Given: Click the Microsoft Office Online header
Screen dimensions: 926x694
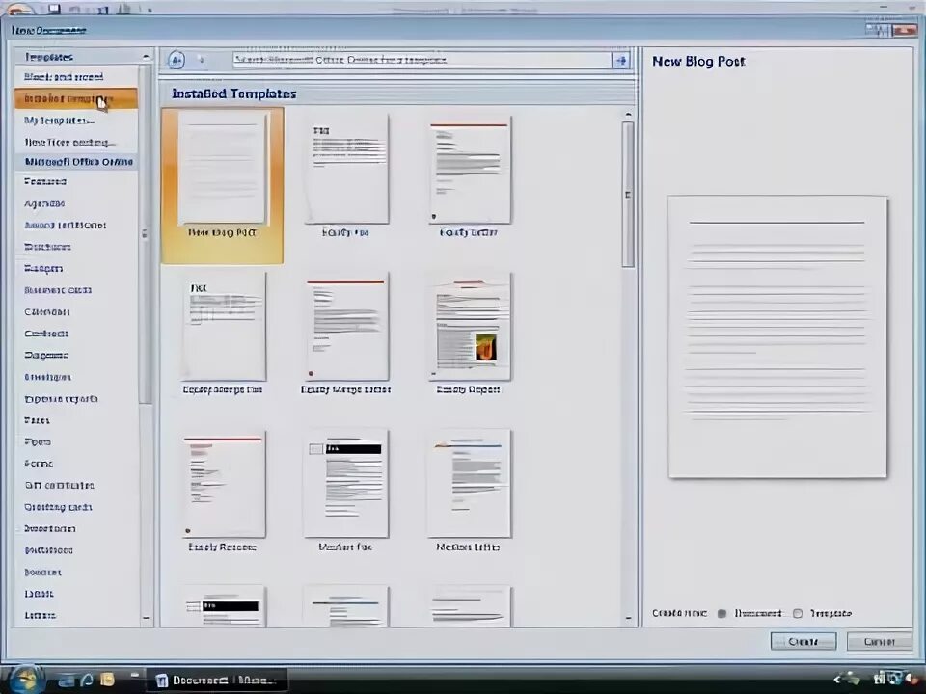Looking at the screenshot, I should click(78, 162).
